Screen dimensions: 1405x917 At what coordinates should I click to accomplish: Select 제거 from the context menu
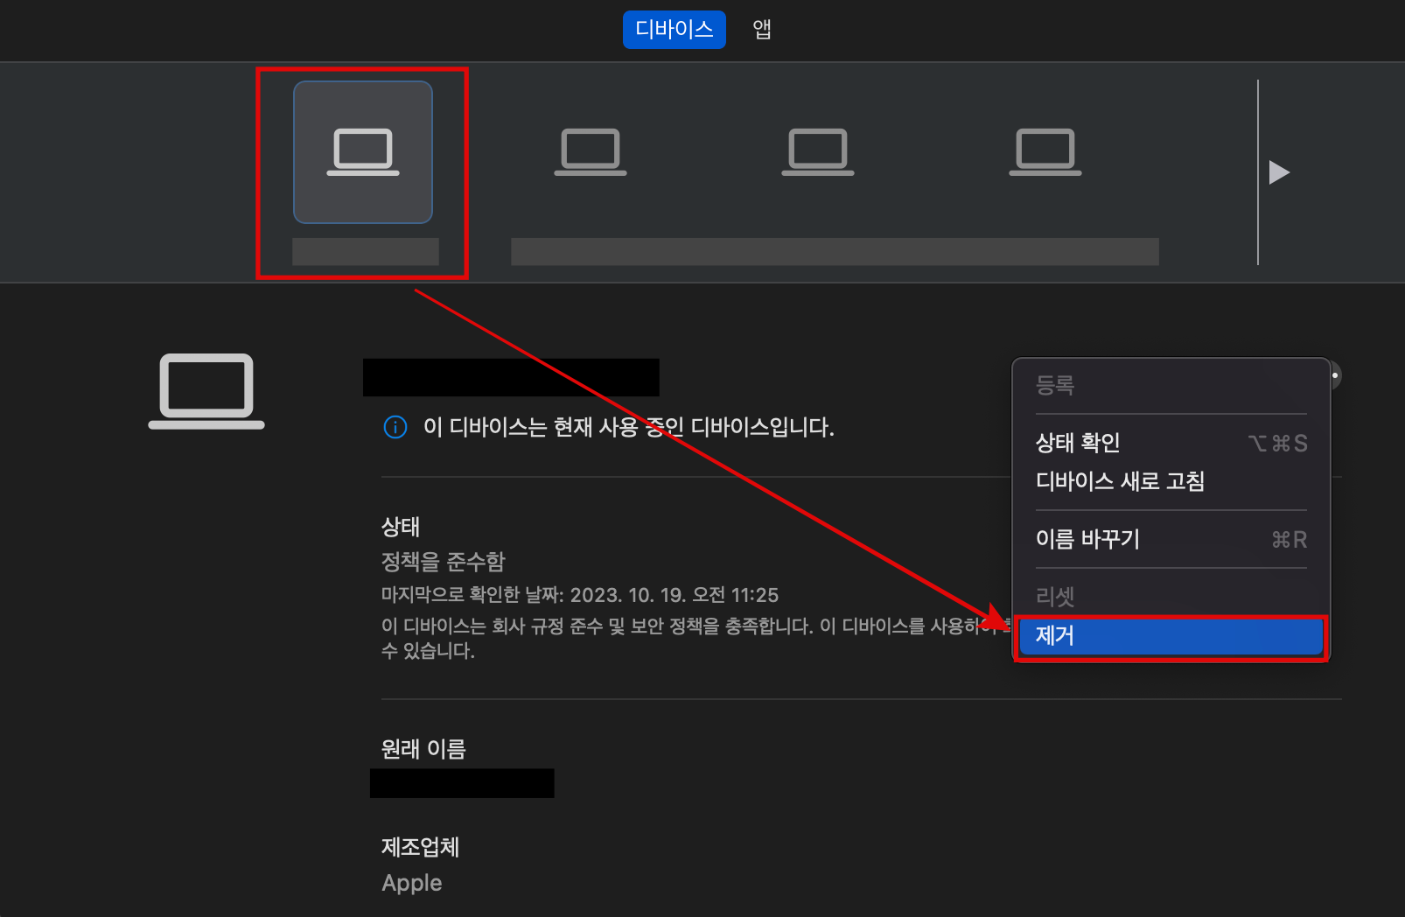[x=1171, y=636]
